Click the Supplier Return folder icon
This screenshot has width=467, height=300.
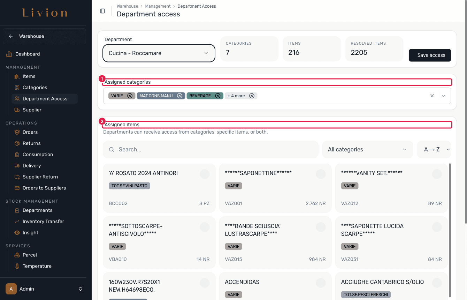[x=17, y=177]
